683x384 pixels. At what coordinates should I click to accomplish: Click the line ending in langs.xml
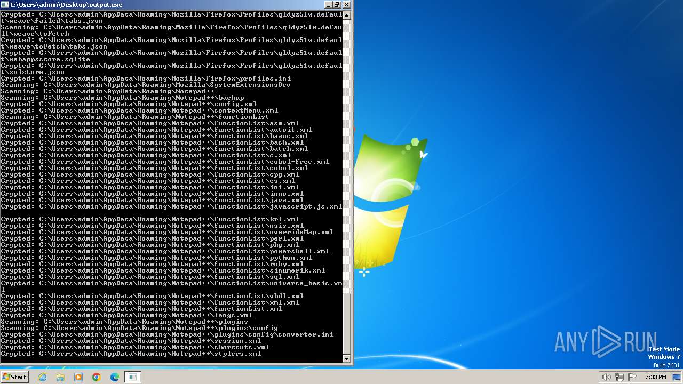[126, 315]
